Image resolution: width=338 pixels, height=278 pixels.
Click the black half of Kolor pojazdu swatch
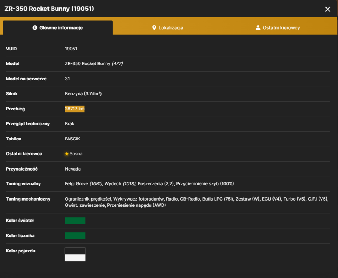pyautogui.click(x=75, y=251)
